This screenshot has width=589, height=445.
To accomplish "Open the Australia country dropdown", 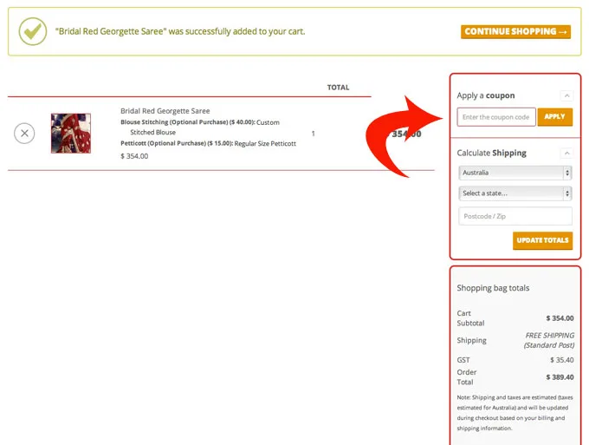I will pyautogui.click(x=515, y=173).
